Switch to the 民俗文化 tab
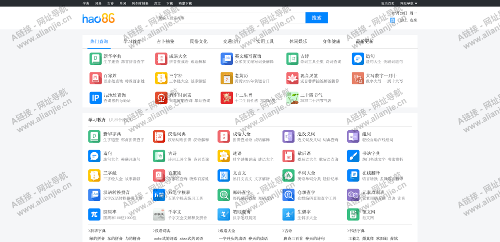This screenshot has width=500, height=242. pyautogui.click(x=198, y=41)
